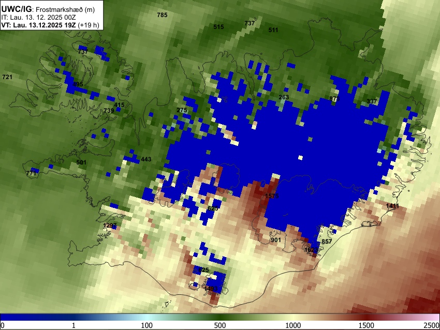Image resolution: width=440 pixels, height=330 pixels.
Task: Click the map value 511
Action: pyautogui.click(x=273, y=30)
